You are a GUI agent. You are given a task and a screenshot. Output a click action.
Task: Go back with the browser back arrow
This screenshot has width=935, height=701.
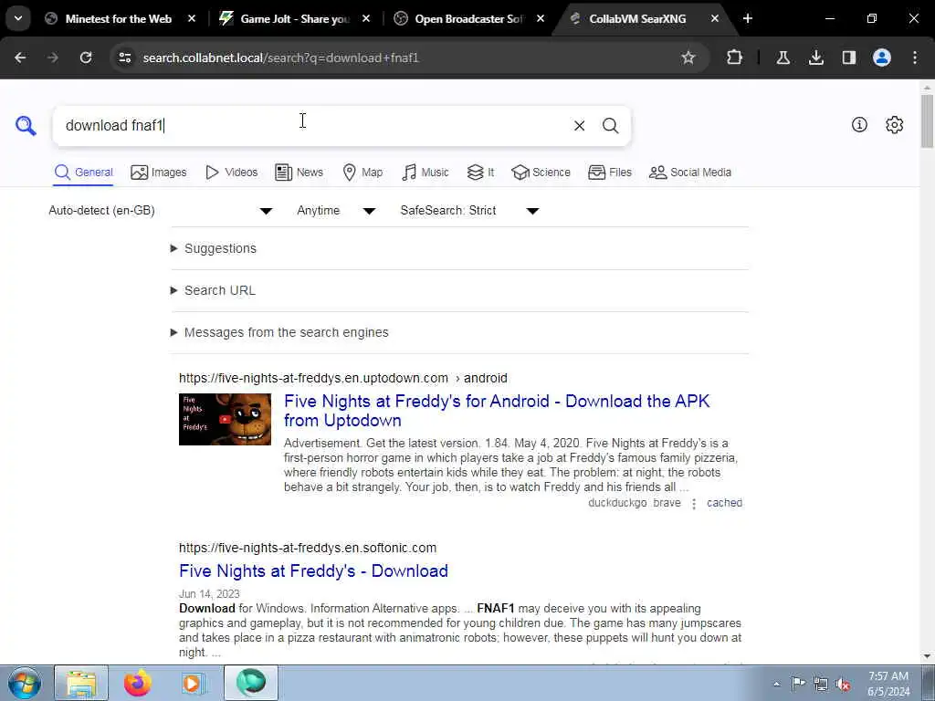click(20, 58)
